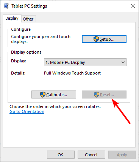
Task: Dismiss changes with the Cancel button
Action: coord(91,155)
